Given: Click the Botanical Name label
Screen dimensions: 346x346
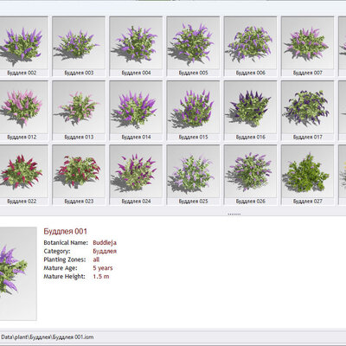Looking at the screenshot, I should point(66,243).
